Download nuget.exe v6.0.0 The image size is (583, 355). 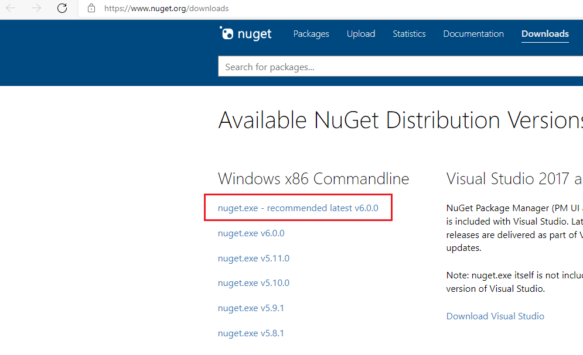251,233
